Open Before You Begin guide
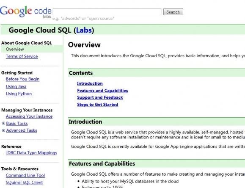Screen dimensions: 245x188 click(x=23, y=79)
